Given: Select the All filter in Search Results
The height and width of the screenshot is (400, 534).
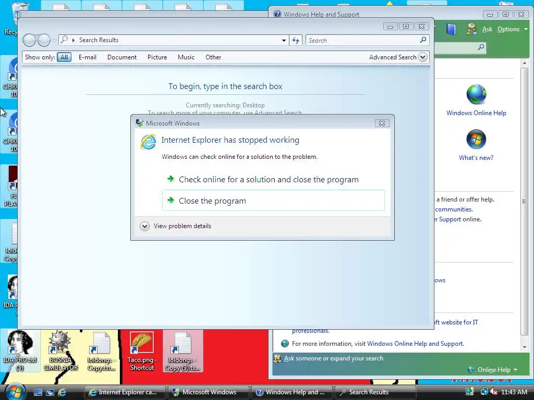Looking at the screenshot, I should point(64,57).
